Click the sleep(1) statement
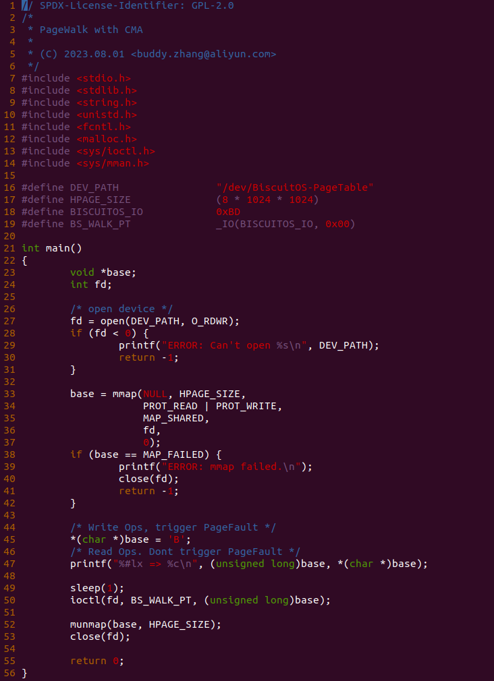The height and width of the screenshot is (681, 494). (x=97, y=588)
